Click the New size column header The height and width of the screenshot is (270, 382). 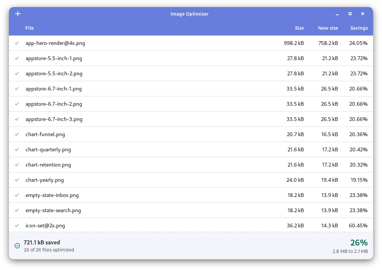point(328,28)
